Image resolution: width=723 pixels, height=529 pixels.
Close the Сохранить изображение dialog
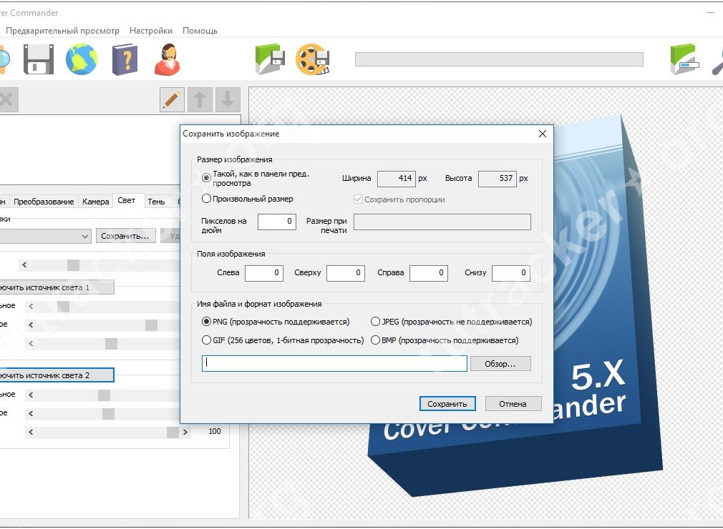[543, 134]
